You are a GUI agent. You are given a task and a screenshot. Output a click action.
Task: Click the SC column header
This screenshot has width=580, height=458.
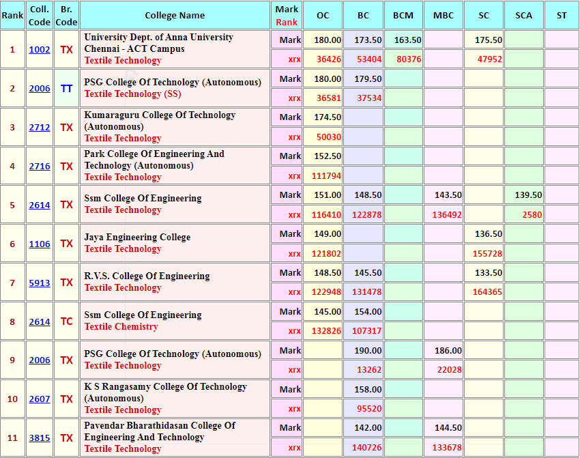[x=484, y=15]
